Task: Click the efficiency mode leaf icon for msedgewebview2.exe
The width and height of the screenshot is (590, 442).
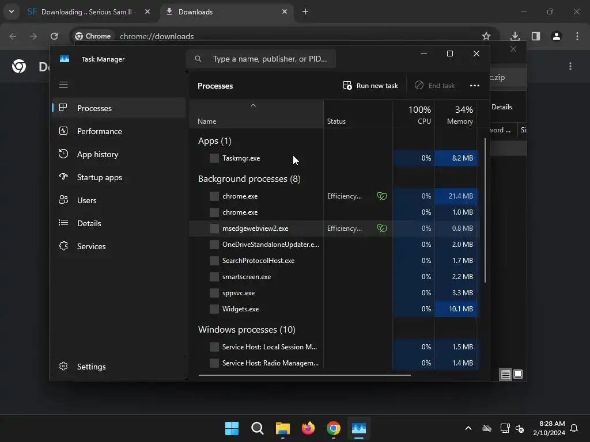Action: click(382, 228)
